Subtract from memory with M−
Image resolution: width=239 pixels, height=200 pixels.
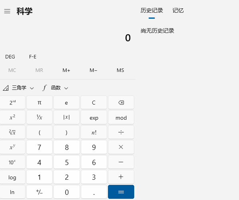tap(94, 70)
